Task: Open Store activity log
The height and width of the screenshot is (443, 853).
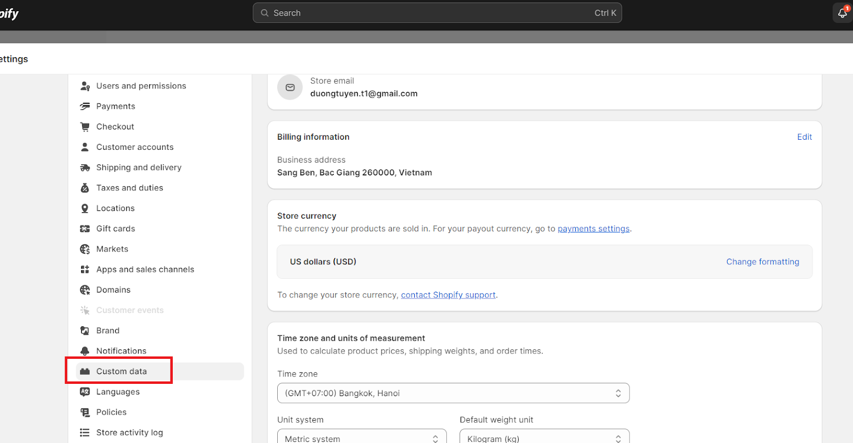Action: tap(130, 432)
